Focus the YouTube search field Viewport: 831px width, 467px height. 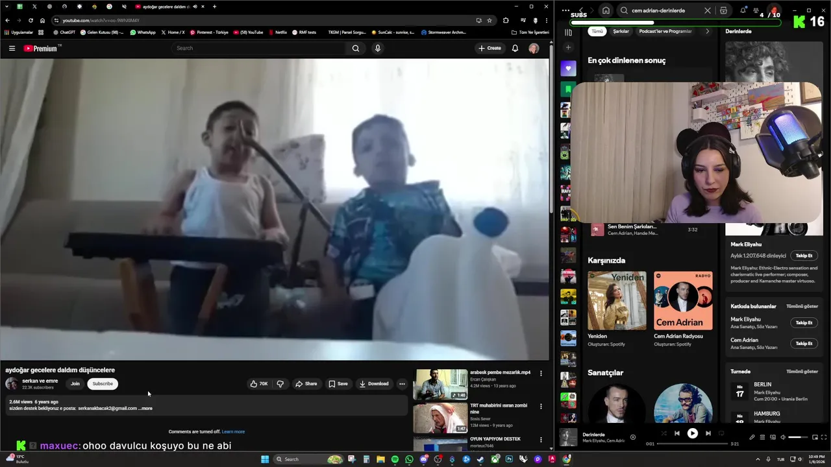tap(260, 48)
